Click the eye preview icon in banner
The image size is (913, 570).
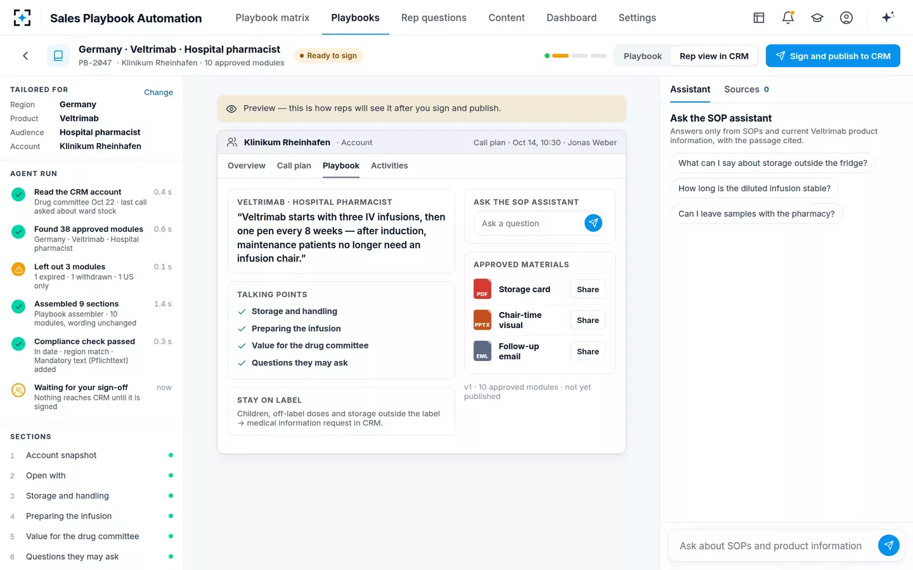tap(231, 109)
